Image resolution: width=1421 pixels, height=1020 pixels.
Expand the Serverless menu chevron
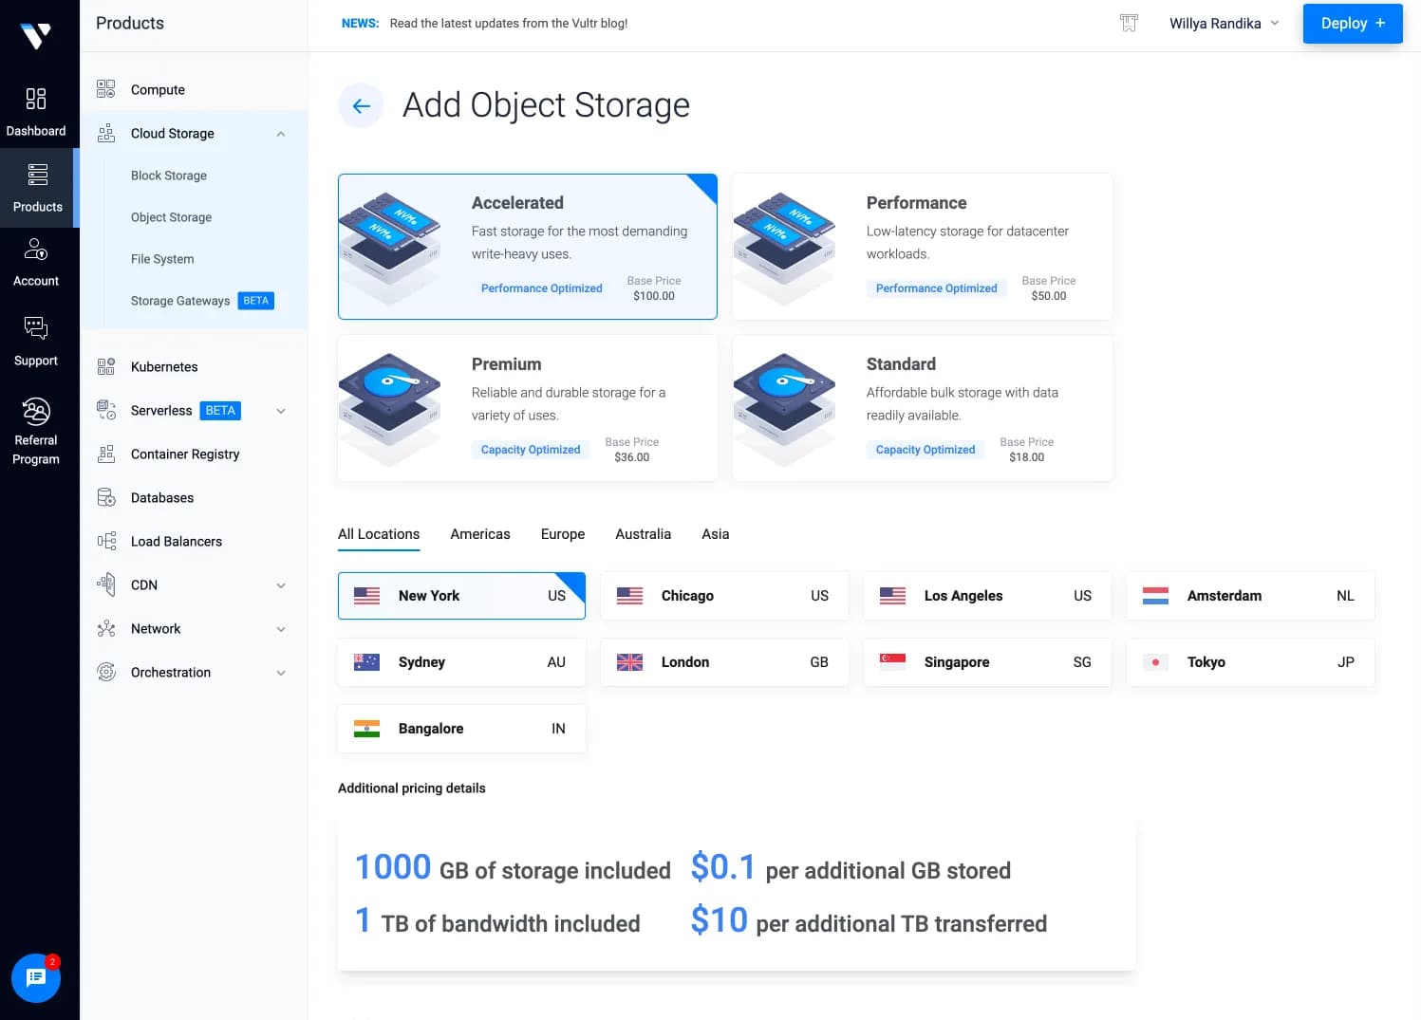(281, 411)
